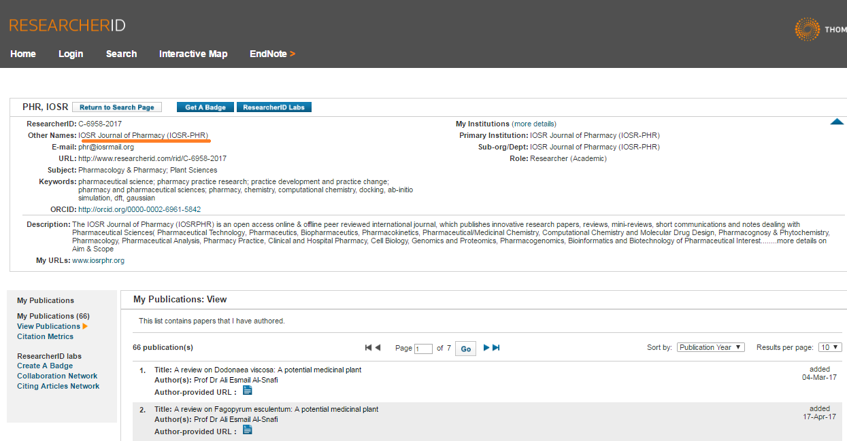Click the next-page arrow icon
This screenshot has width=847, height=441.
[x=485, y=347]
